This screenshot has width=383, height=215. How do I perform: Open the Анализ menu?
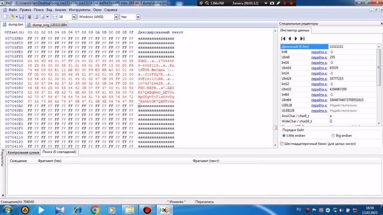click(x=60, y=10)
